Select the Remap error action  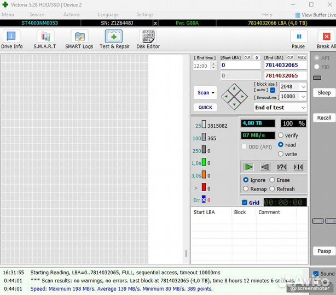(246, 189)
